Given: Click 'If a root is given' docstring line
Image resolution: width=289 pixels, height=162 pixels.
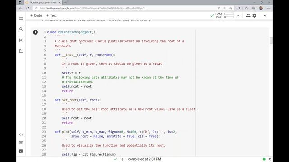Looking at the screenshot, I should tap(112, 64).
